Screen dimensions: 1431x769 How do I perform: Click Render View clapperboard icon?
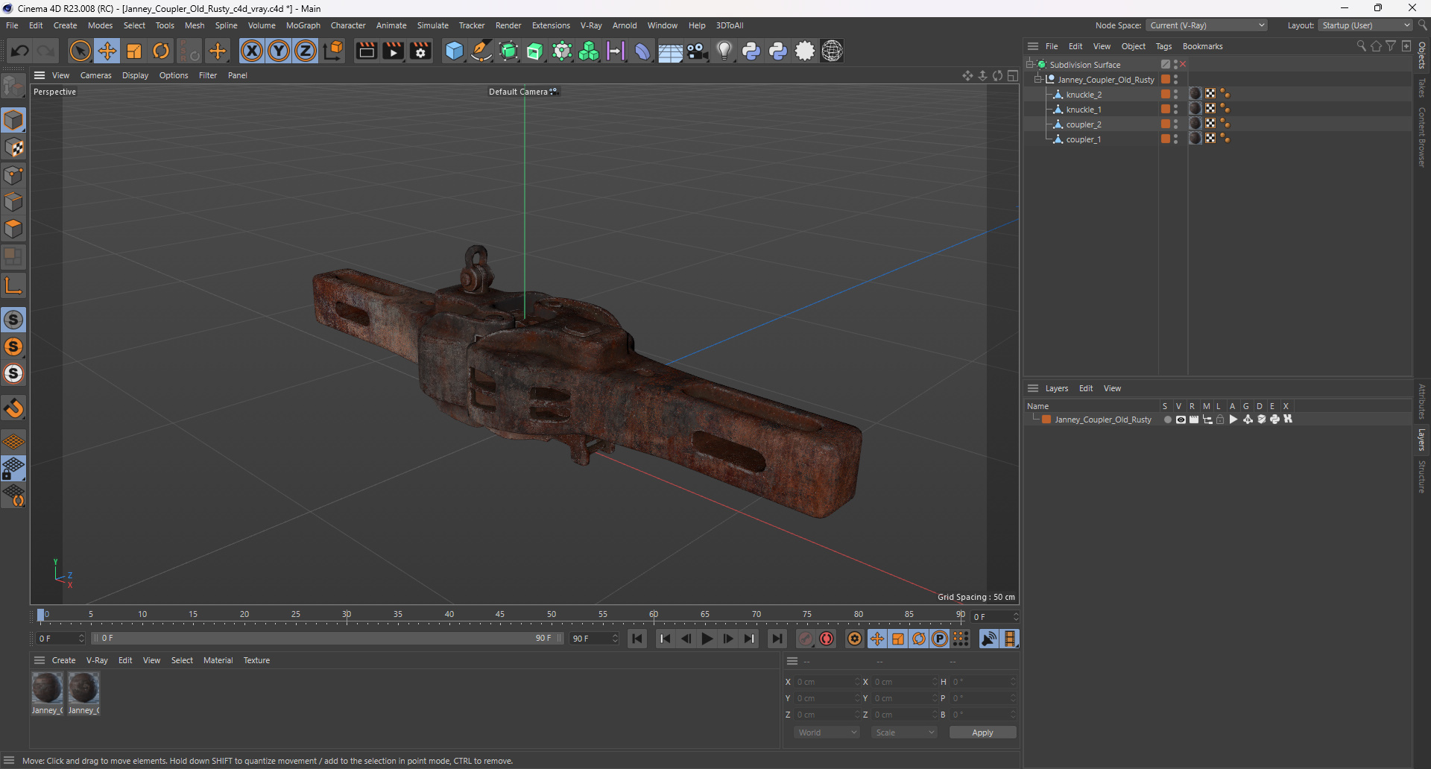point(366,51)
